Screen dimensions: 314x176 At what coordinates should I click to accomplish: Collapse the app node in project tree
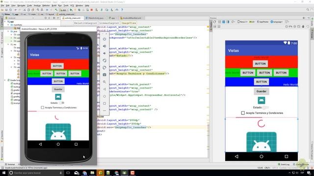(x=5, y=22)
